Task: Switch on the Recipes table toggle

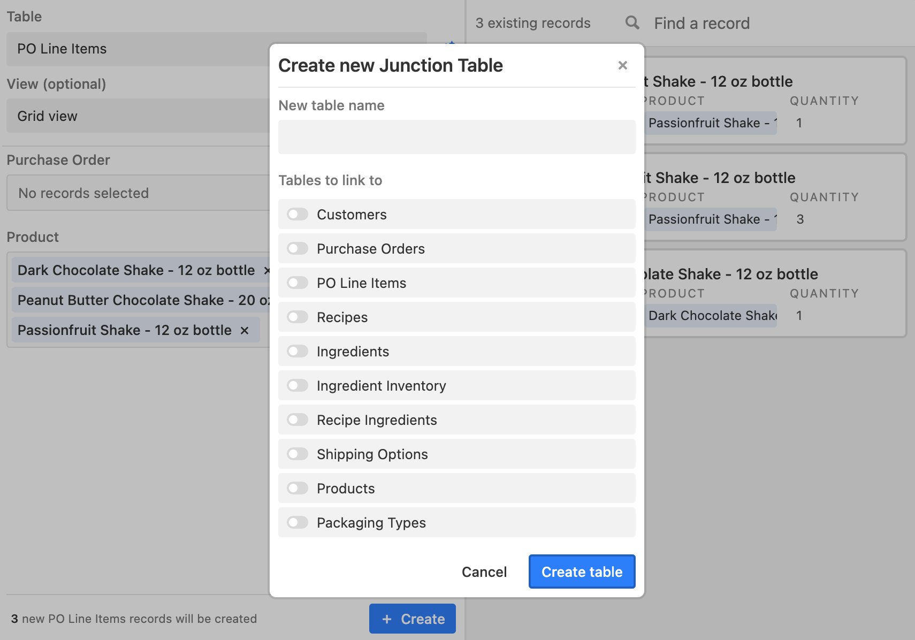Action: click(298, 317)
